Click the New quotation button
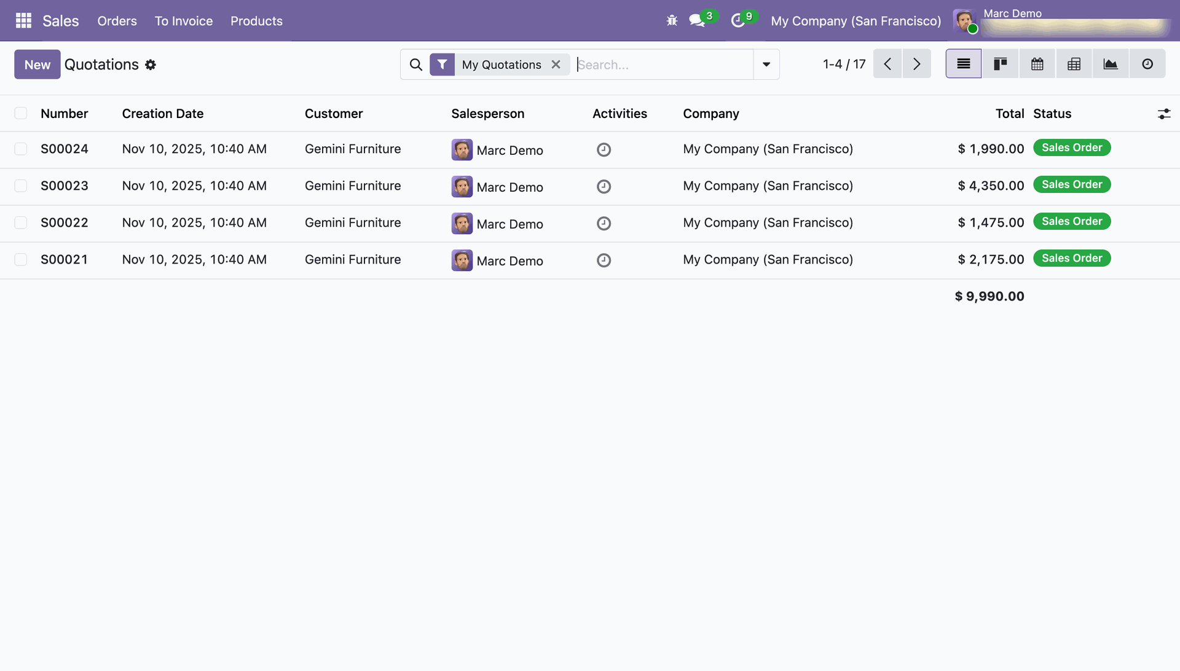This screenshot has width=1180, height=671. [x=37, y=65]
